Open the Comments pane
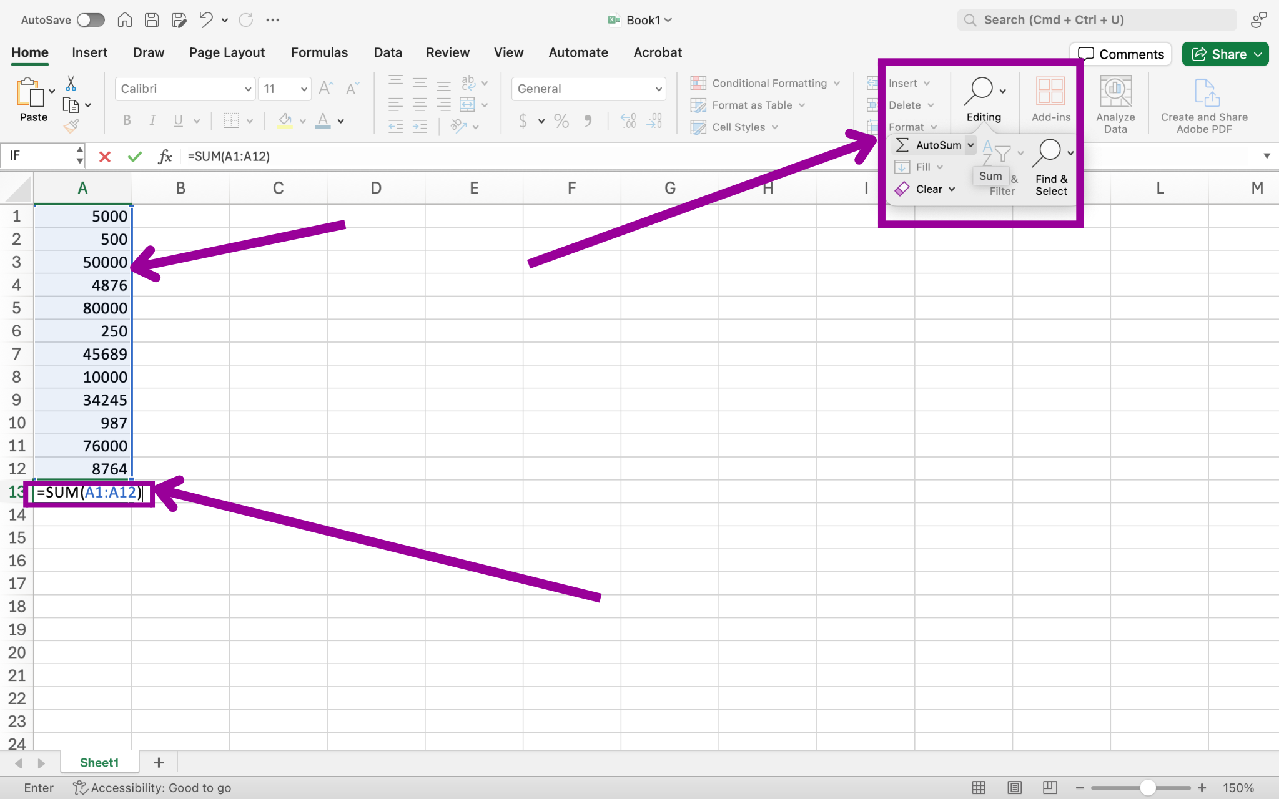The width and height of the screenshot is (1279, 799). coord(1121,54)
